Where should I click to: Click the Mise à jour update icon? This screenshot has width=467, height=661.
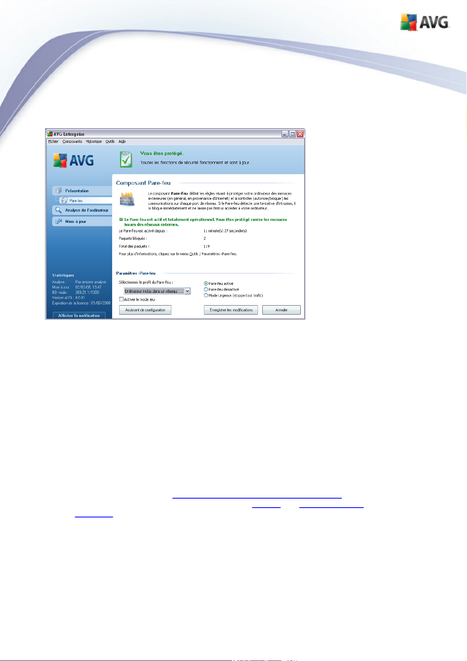tap(58, 221)
